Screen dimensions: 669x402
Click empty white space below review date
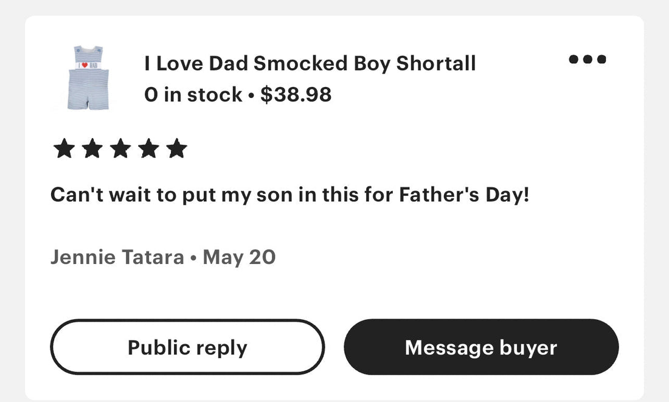tap(333, 293)
